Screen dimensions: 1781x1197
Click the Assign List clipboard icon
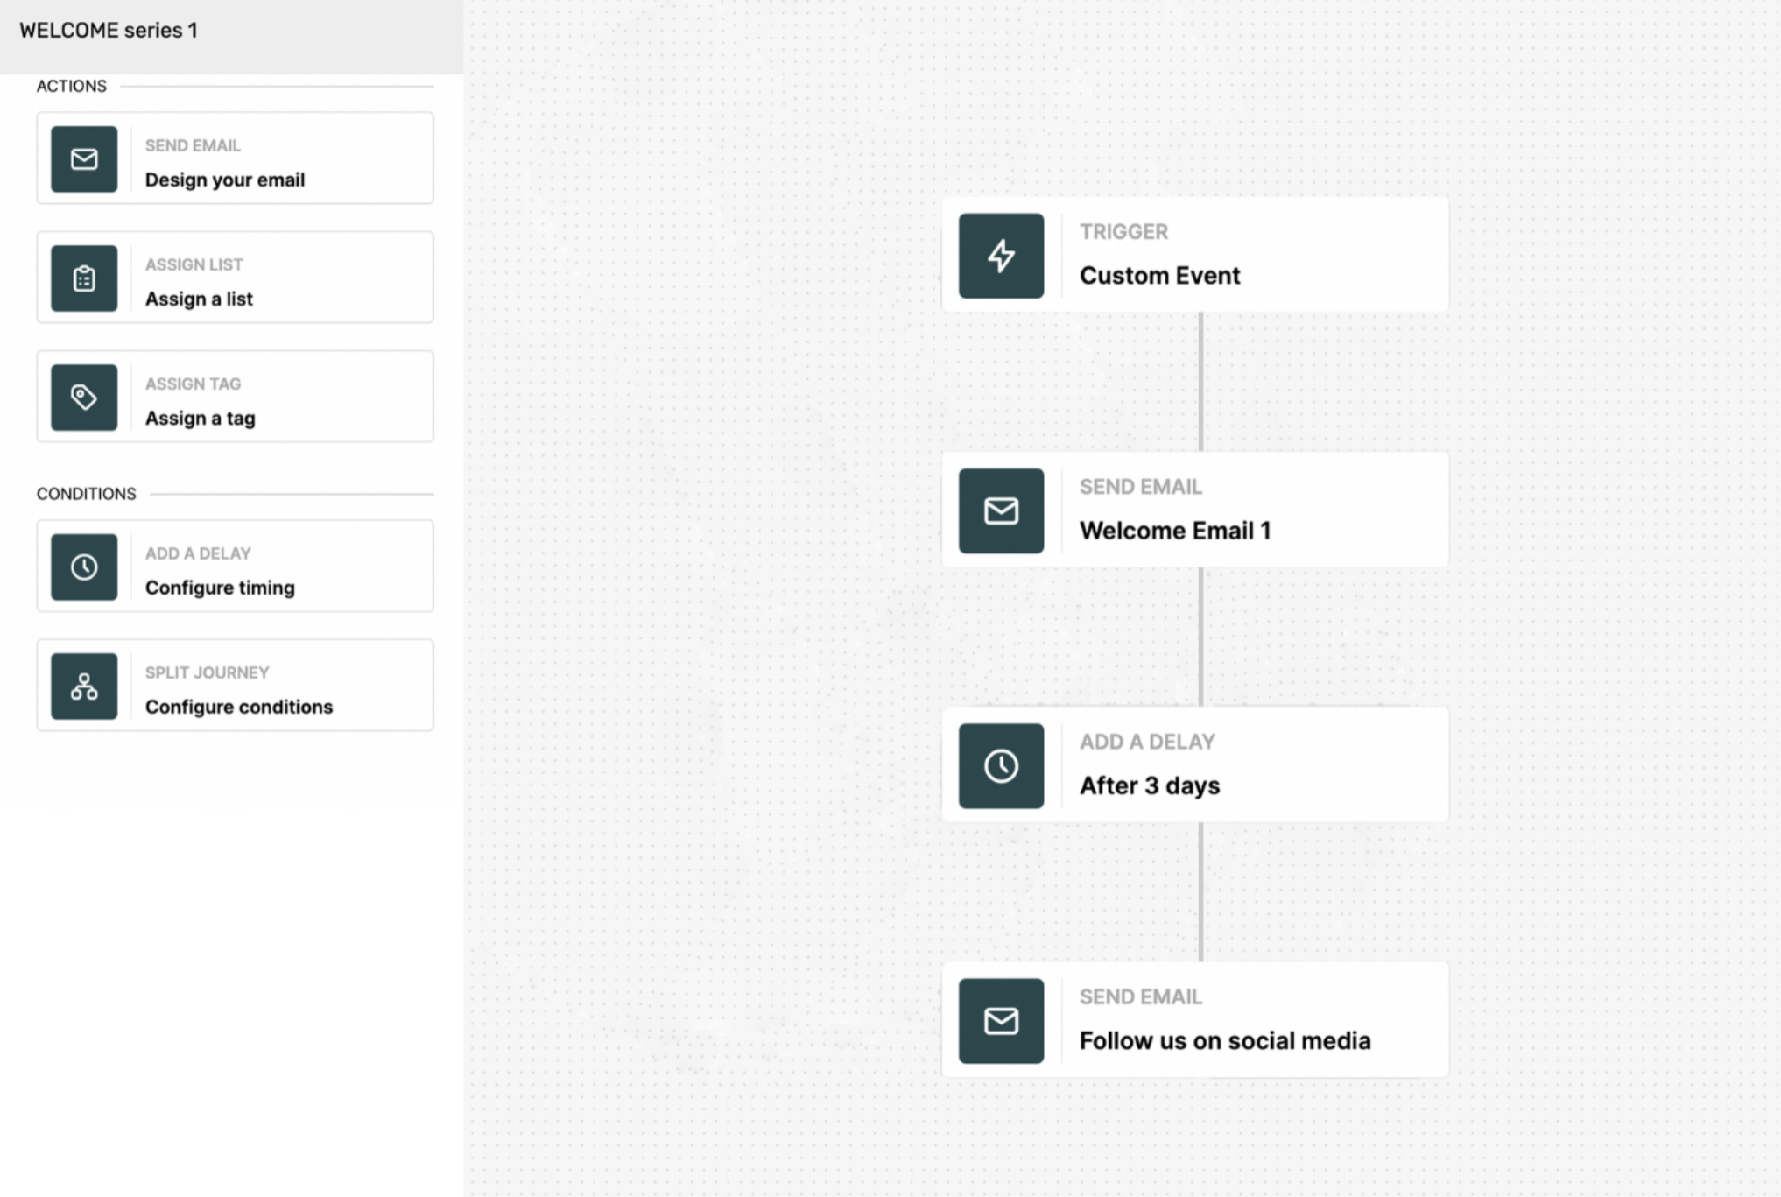[x=84, y=278]
